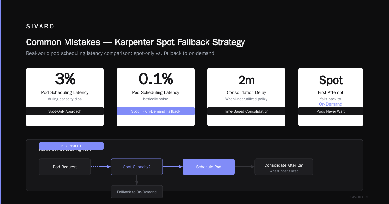Click the Spot → On-Demand Fallback badge
This screenshot has width=389, height=204.
point(156,111)
